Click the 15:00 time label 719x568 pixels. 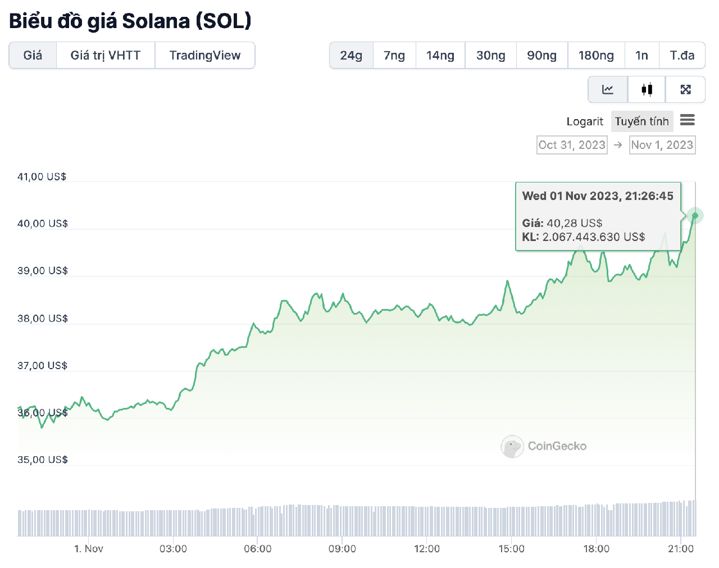[x=512, y=548]
